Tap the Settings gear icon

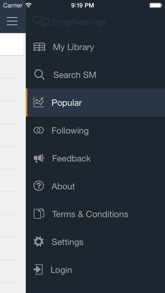[x=39, y=242]
